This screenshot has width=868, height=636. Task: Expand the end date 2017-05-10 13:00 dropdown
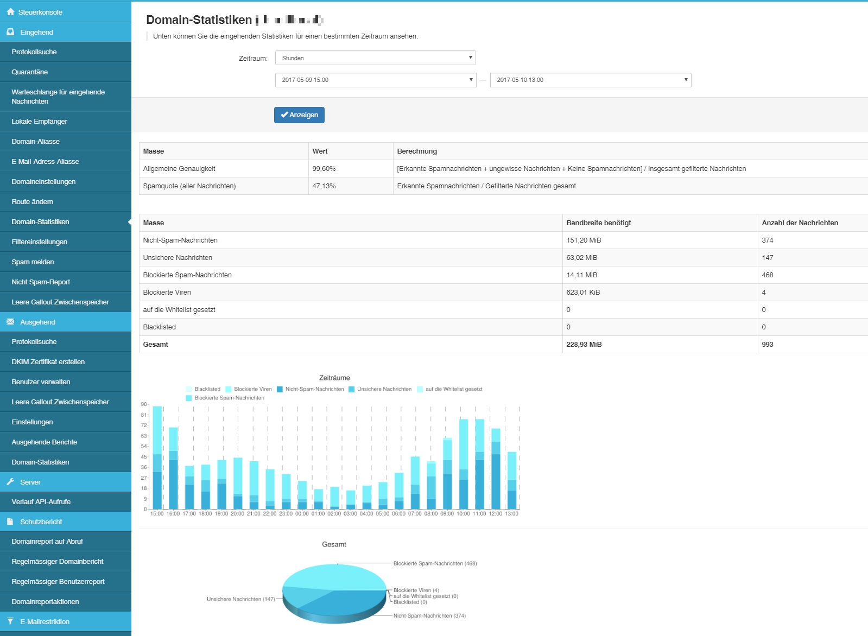pos(590,80)
